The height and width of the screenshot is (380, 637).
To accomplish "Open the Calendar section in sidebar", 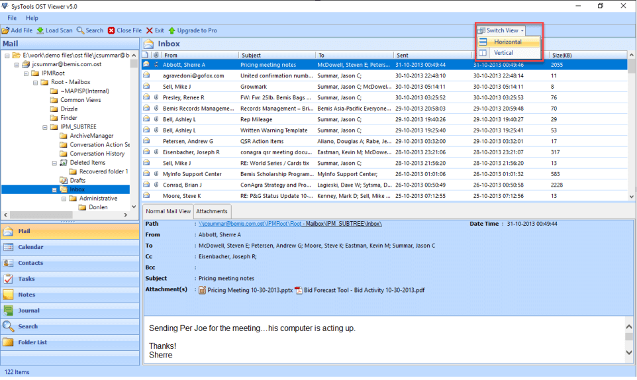I will [30, 247].
